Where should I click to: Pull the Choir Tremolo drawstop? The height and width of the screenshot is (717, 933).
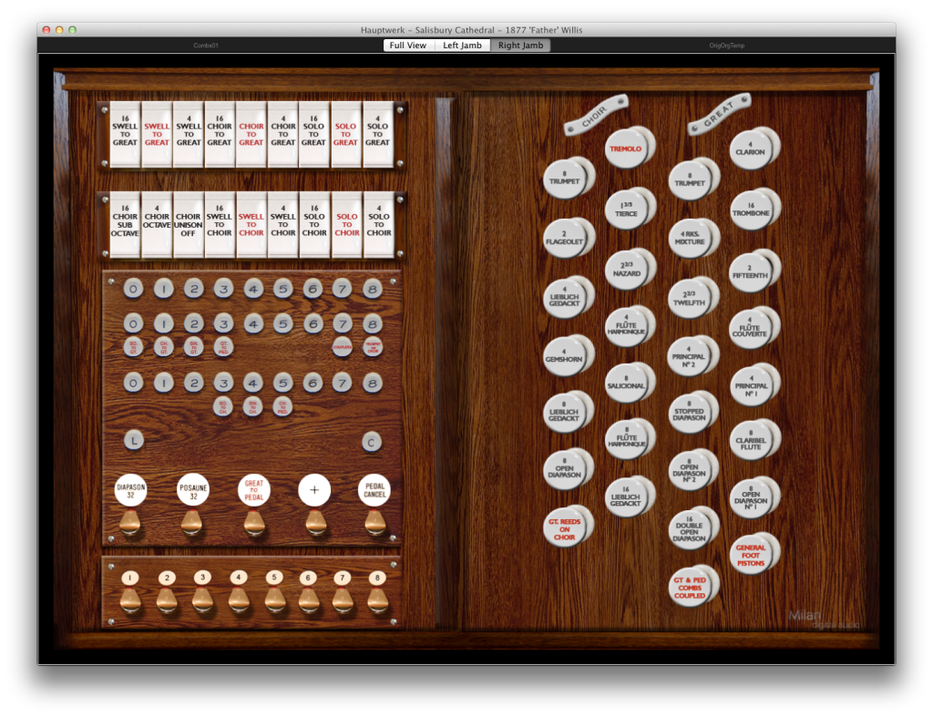click(626, 149)
